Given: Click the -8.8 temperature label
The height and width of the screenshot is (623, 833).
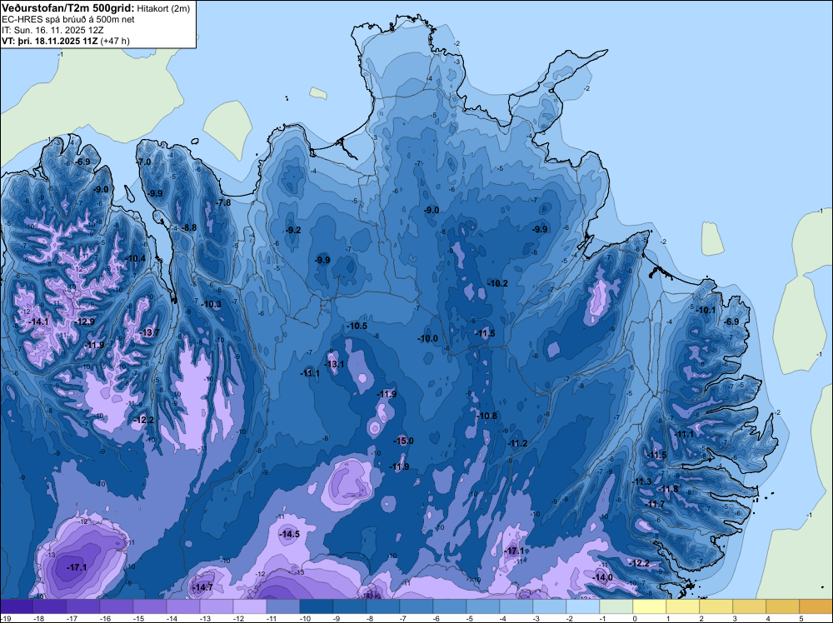Looking at the screenshot, I should 188,227.
